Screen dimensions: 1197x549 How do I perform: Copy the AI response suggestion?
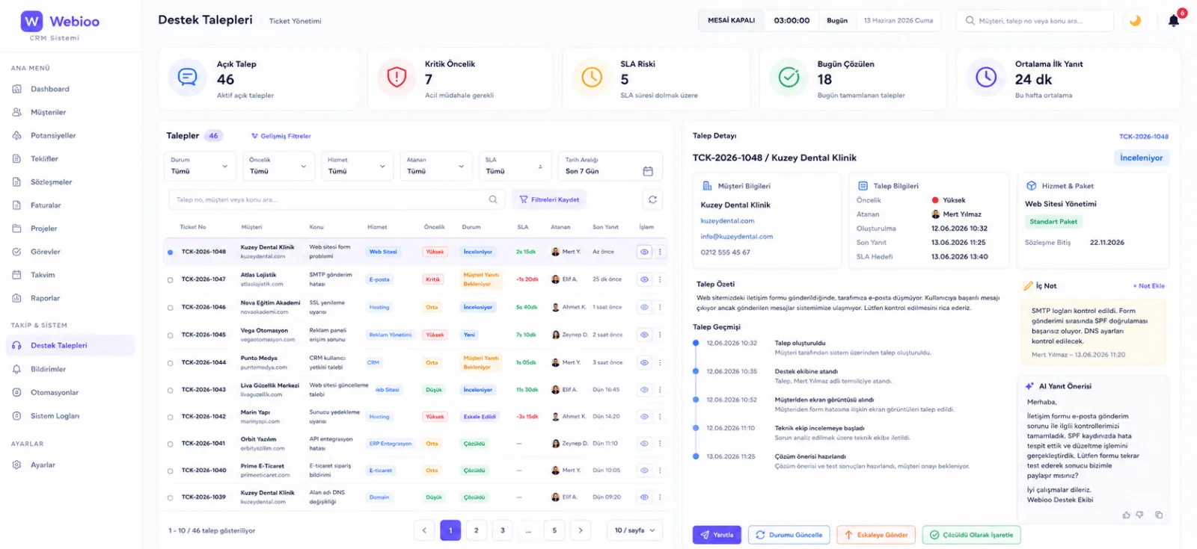[x=1159, y=515]
